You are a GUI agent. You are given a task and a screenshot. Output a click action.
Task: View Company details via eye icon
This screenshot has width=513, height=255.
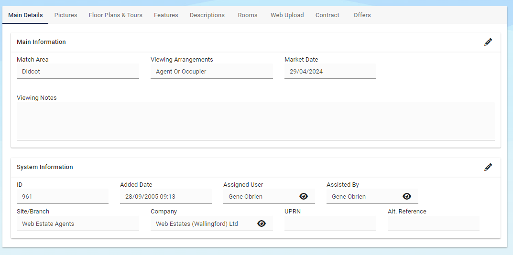pos(262,223)
